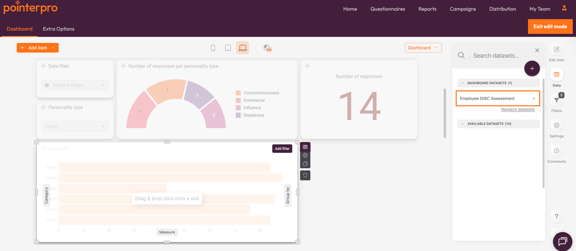Open the bar chart item settings gear
The image size is (576, 251).
(x=305, y=156)
